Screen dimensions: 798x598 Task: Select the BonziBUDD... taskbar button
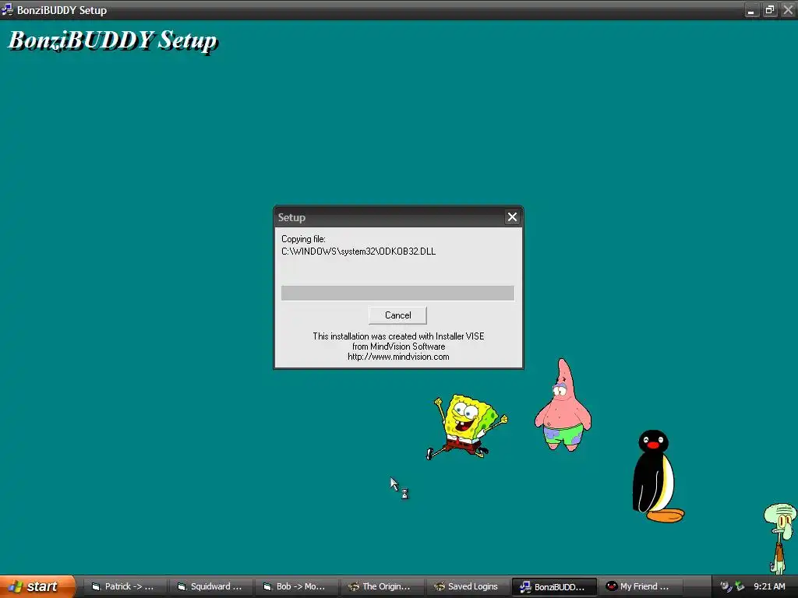tap(554, 586)
